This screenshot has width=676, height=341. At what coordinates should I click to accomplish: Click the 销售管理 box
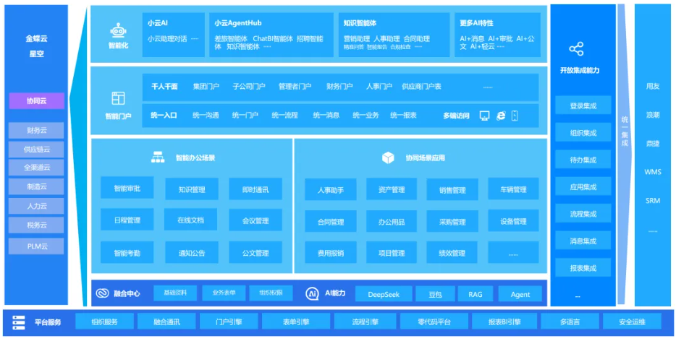(x=452, y=189)
